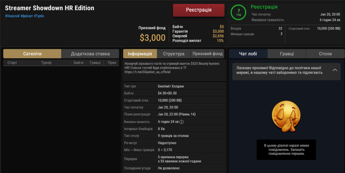
Task: Select the Інформація tab
Action: 140,54
